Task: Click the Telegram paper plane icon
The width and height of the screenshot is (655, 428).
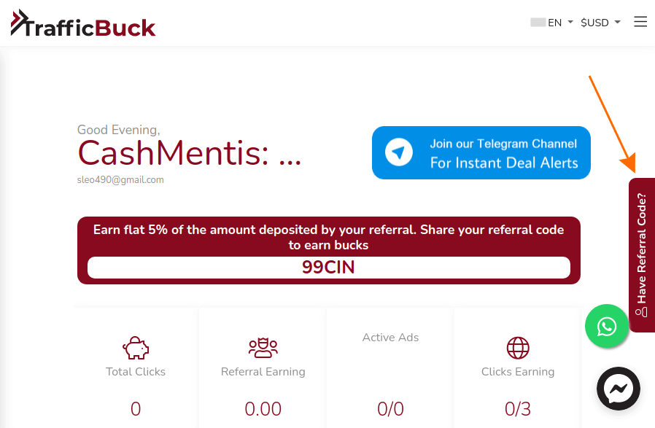Action: pyautogui.click(x=398, y=152)
